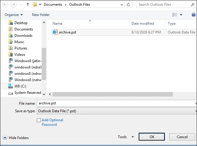Viewport: 197px width, 146px height.
Task: Click the archive.pst Outlook file icon
Action: coord(55,32)
